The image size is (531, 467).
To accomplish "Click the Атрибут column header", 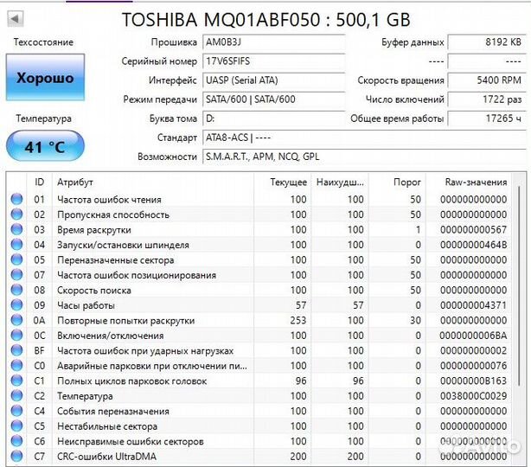I will (x=153, y=182).
